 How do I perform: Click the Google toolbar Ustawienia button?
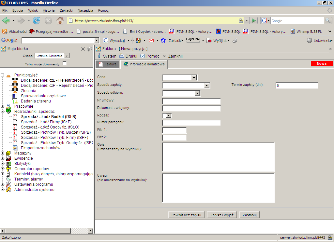pyautogui.click(x=320, y=40)
